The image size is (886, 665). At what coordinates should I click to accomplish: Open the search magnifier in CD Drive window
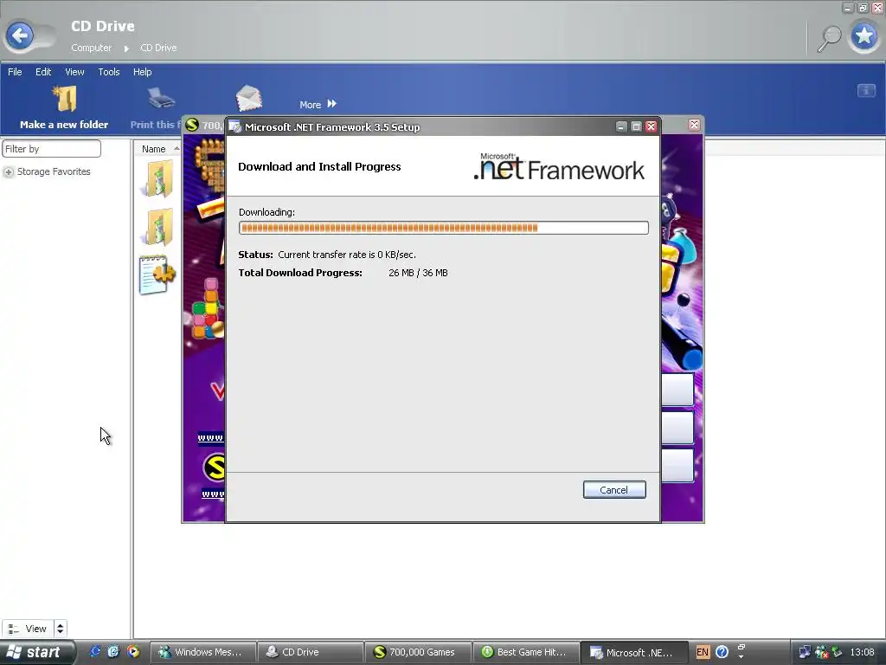tap(830, 38)
